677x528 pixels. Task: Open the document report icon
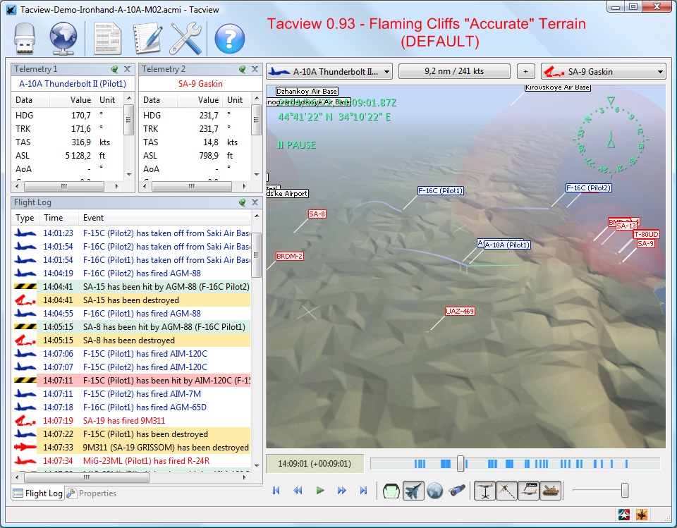107,39
